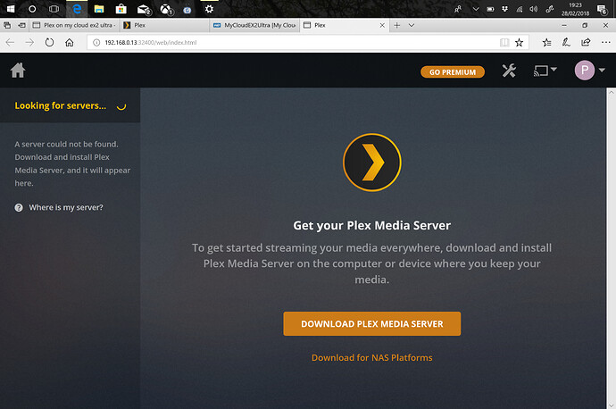Show hidden system tray icons

point(475,9)
